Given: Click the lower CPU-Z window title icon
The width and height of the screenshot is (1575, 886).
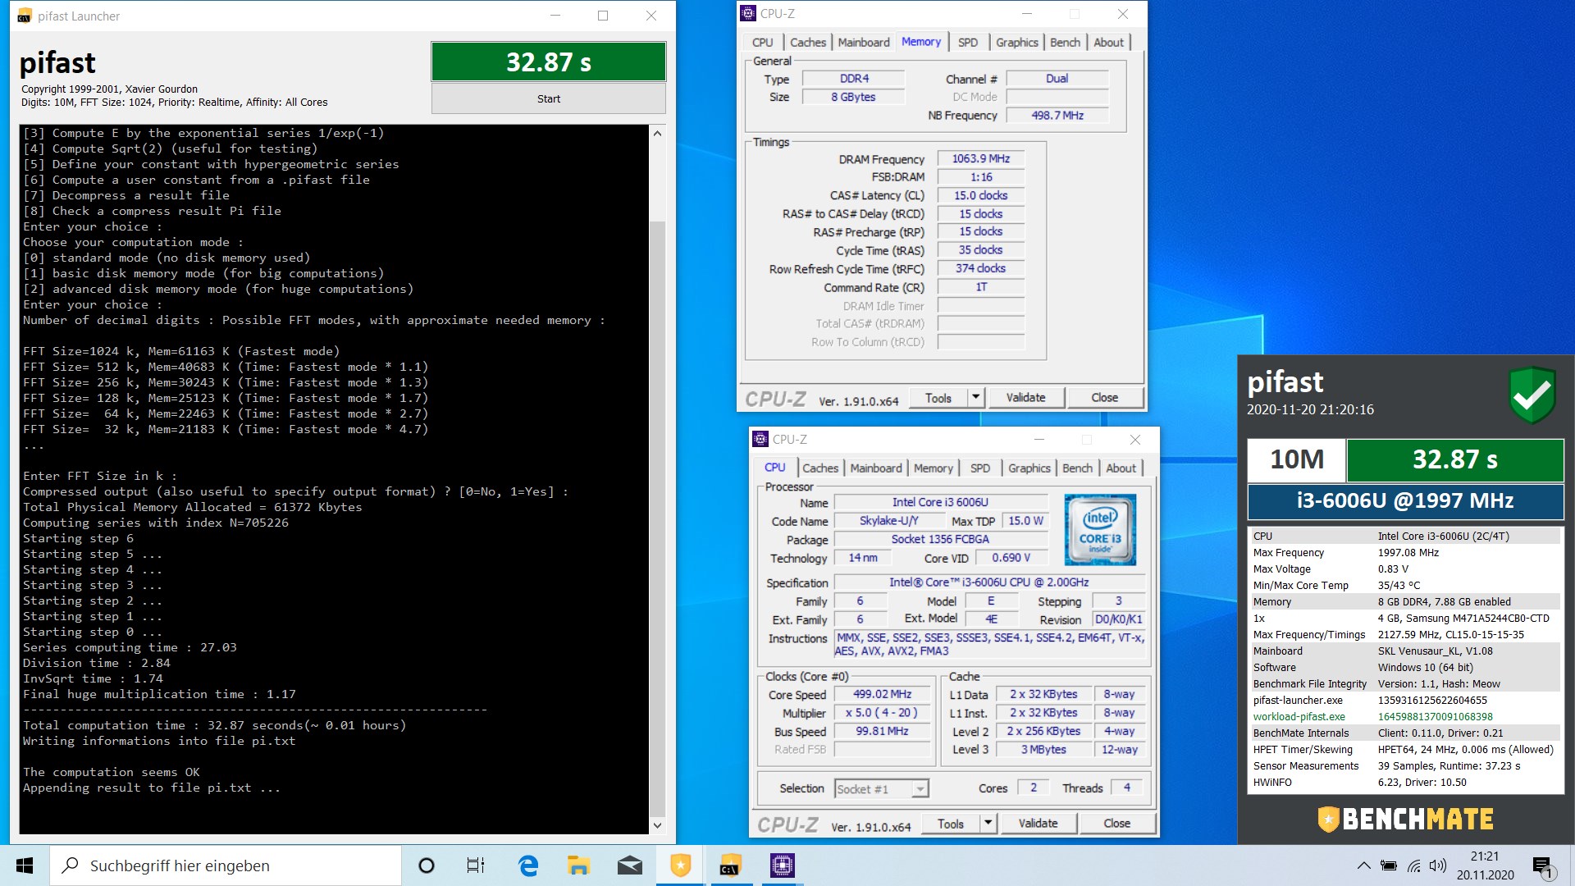Looking at the screenshot, I should 760,439.
